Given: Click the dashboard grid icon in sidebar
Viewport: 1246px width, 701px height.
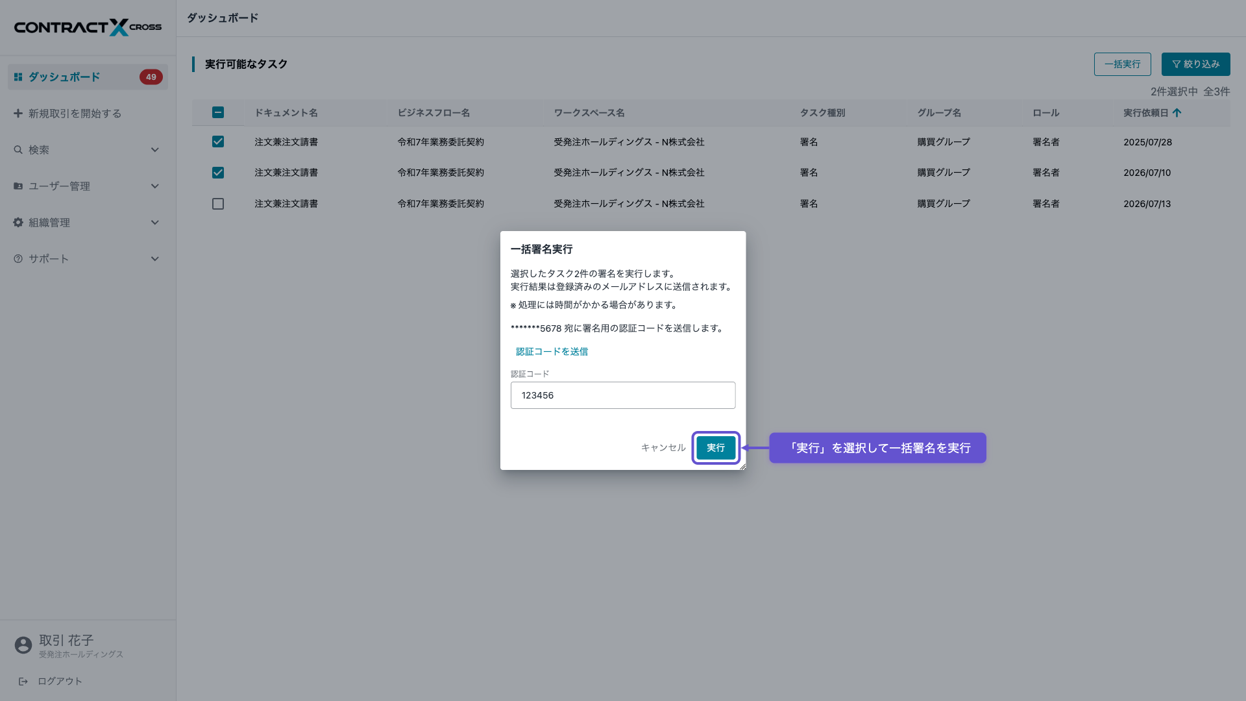Looking at the screenshot, I should coord(18,77).
